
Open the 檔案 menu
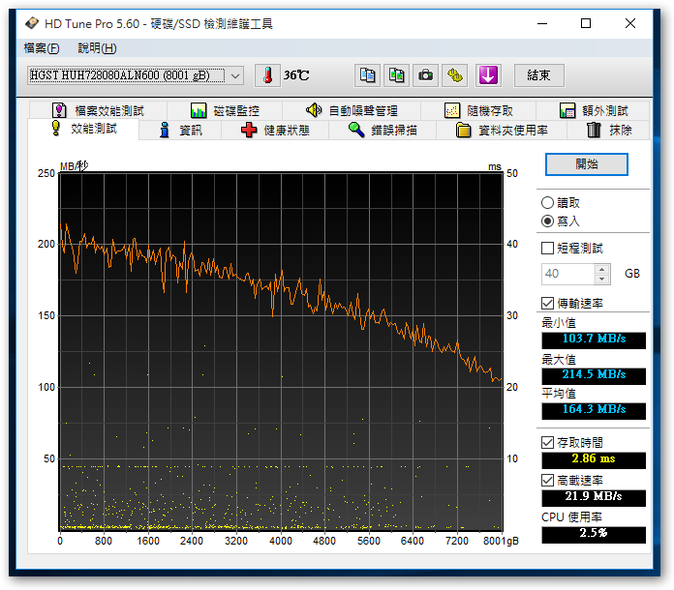(x=41, y=48)
